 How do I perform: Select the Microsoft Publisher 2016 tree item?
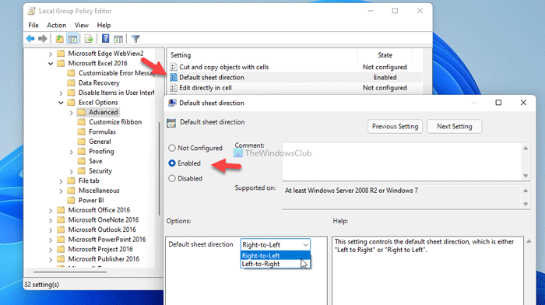[x=104, y=259]
